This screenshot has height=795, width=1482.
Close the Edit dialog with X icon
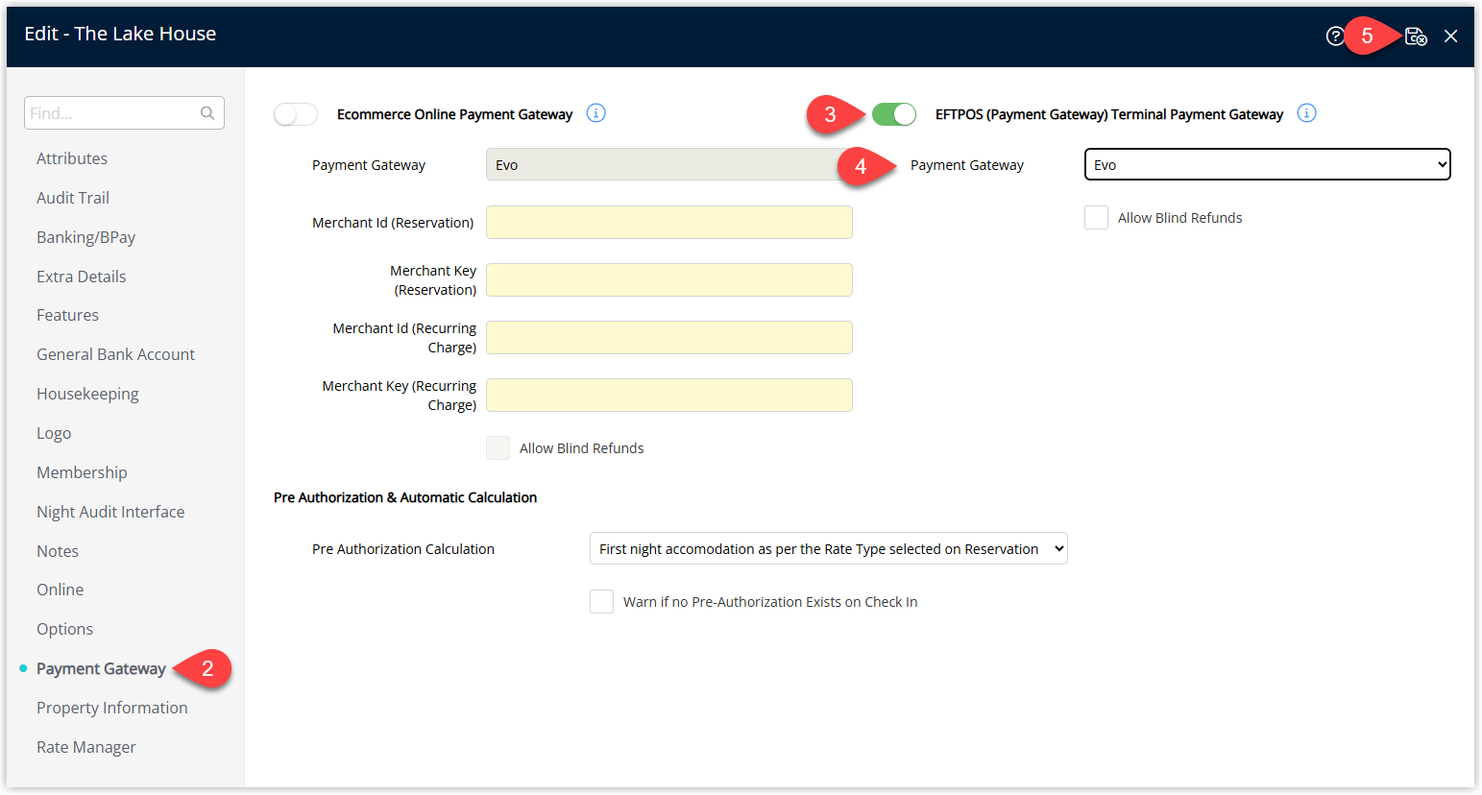pyautogui.click(x=1450, y=36)
